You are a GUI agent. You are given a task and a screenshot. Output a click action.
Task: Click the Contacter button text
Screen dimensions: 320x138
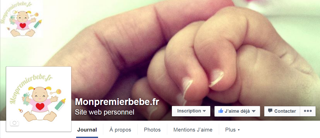pyautogui.click(x=285, y=111)
